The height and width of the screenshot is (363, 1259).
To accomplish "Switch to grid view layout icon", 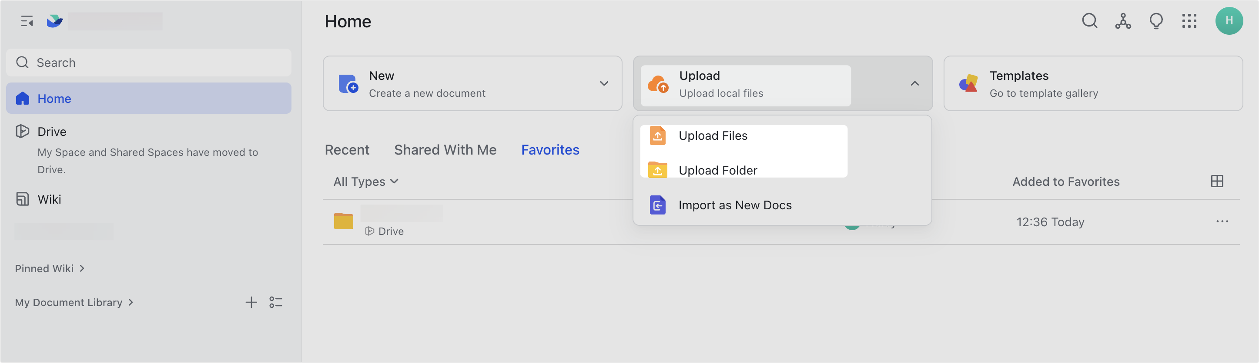I will coord(1217,181).
